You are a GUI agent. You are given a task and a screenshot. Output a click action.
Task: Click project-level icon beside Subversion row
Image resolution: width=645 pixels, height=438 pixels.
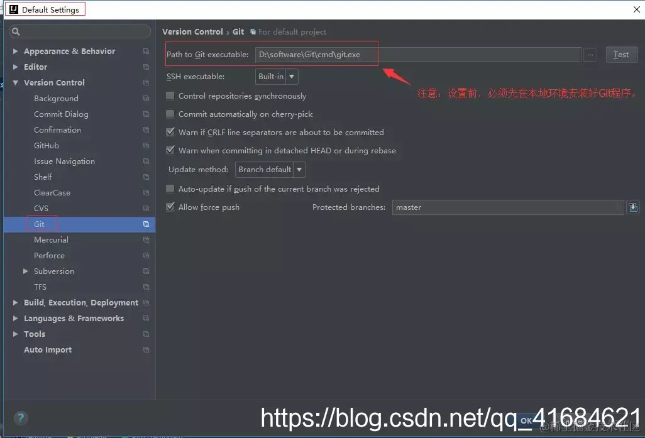(x=146, y=271)
